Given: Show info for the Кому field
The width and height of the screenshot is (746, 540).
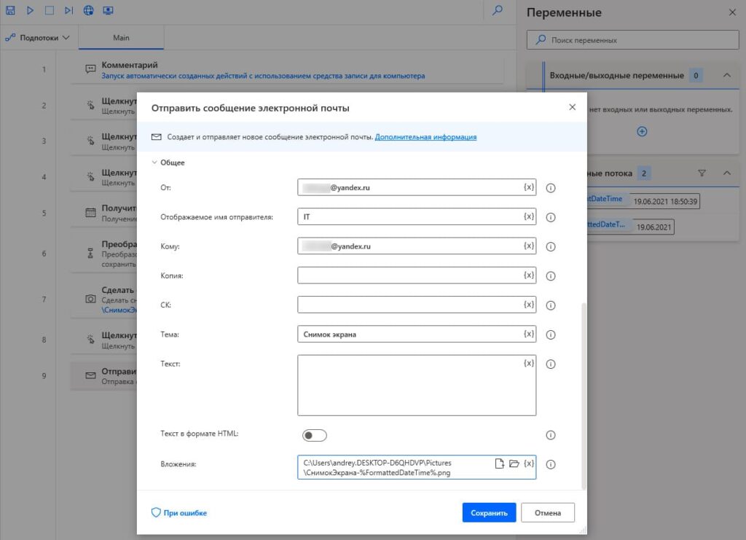Looking at the screenshot, I should point(551,247).
